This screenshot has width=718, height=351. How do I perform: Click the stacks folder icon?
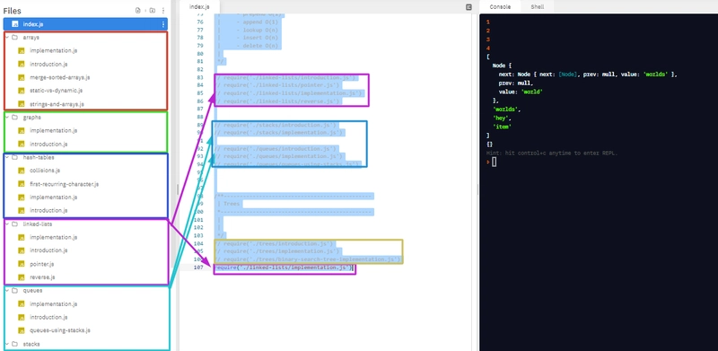click(x=14, y=344)
